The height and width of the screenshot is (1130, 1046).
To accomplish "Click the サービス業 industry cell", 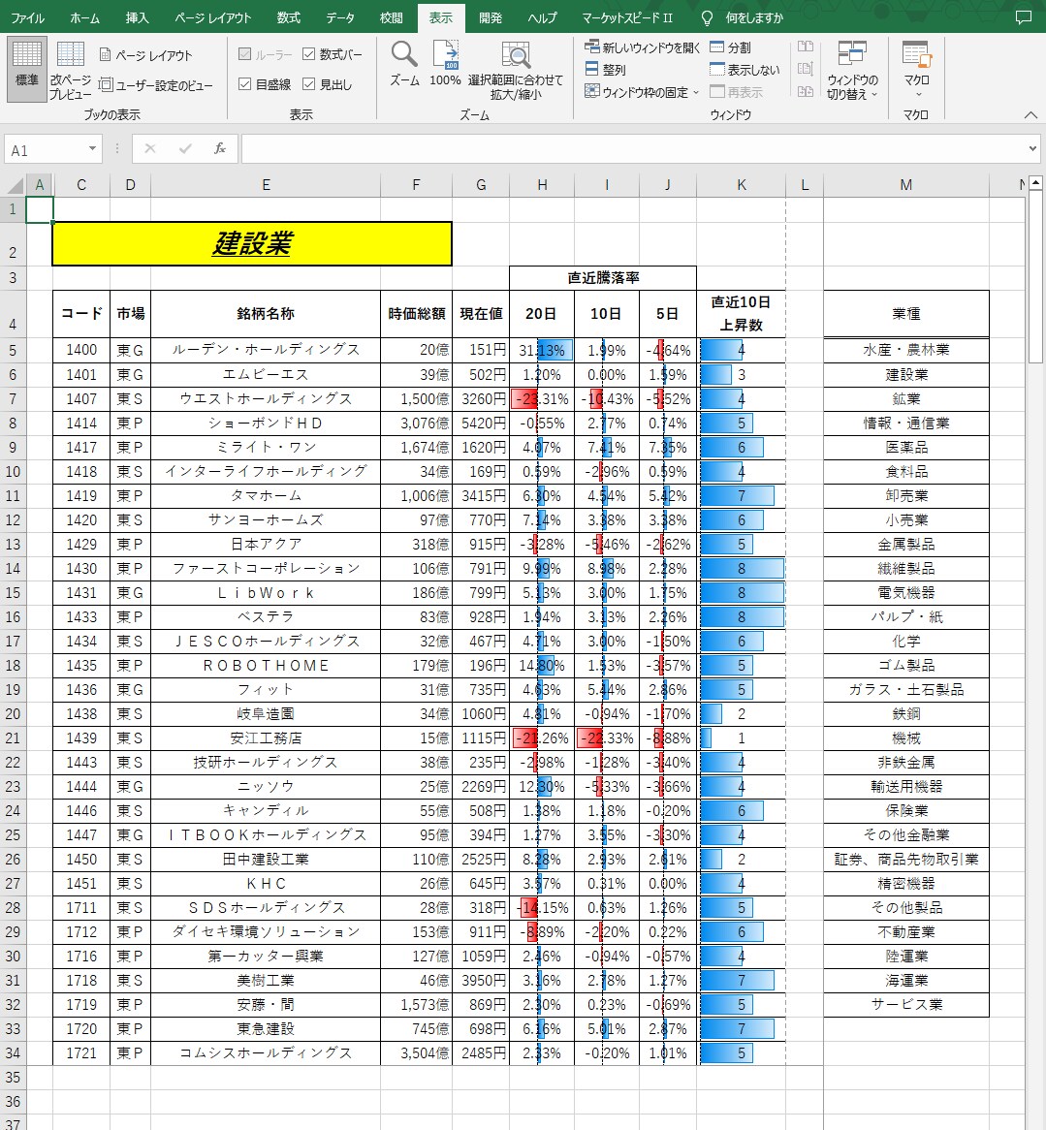I will point(906,1005).
